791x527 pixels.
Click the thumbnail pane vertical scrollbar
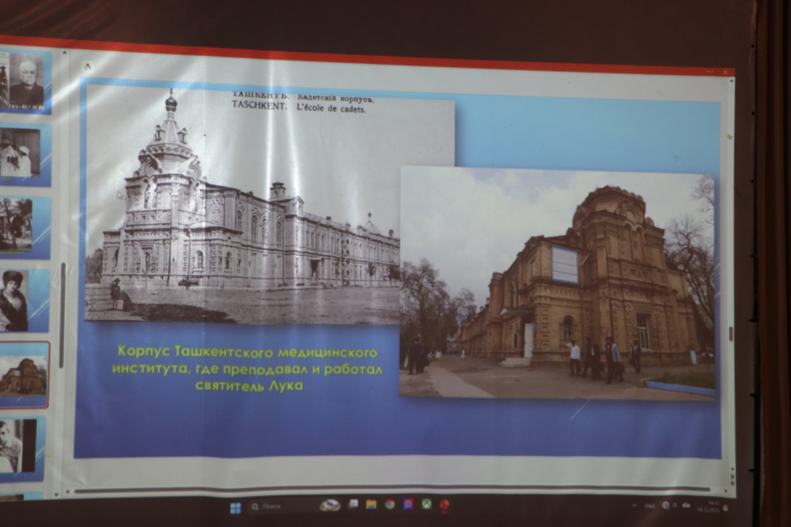click(x=63, y=303)
